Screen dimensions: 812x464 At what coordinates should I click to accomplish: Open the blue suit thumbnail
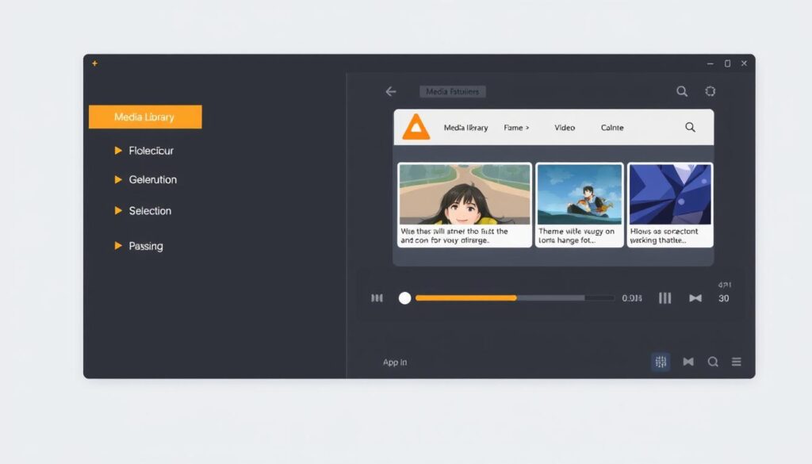[670, 194]
